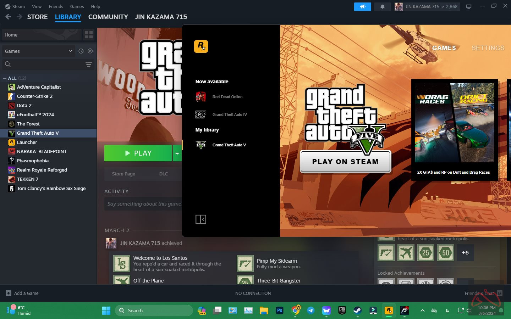Open Steam notifications via the bell icon
This screenshot has height=319, width=511.
(x=382, y=6)
